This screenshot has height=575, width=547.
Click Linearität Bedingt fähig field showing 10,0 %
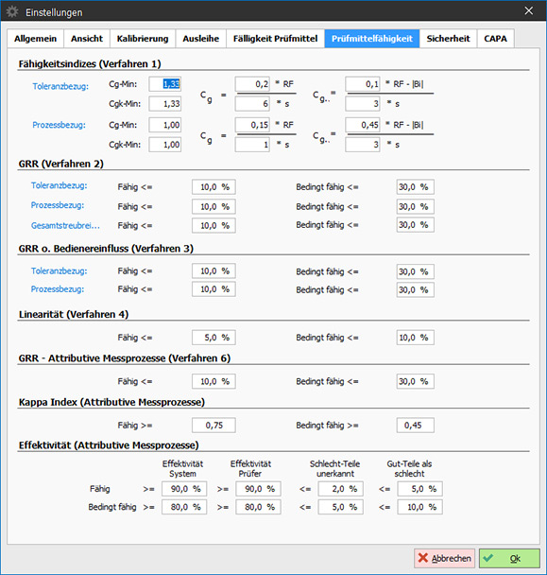pos(416,338)
